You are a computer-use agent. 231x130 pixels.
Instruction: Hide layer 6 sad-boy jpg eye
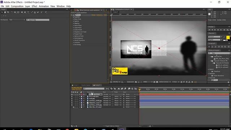point(72,105)
